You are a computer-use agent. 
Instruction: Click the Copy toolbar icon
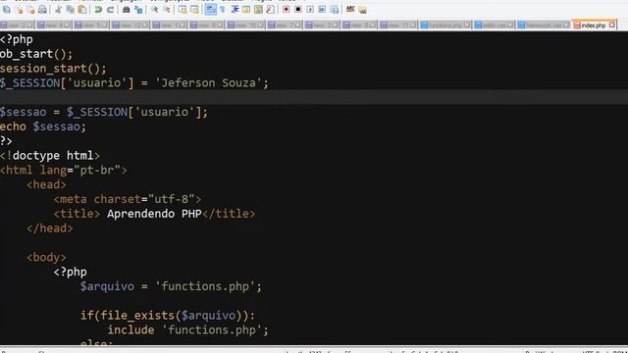pyautogui.click(x=70, y=10)
